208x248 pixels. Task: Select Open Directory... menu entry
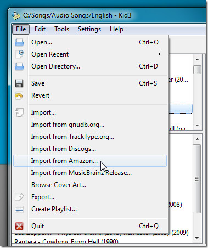90,66
